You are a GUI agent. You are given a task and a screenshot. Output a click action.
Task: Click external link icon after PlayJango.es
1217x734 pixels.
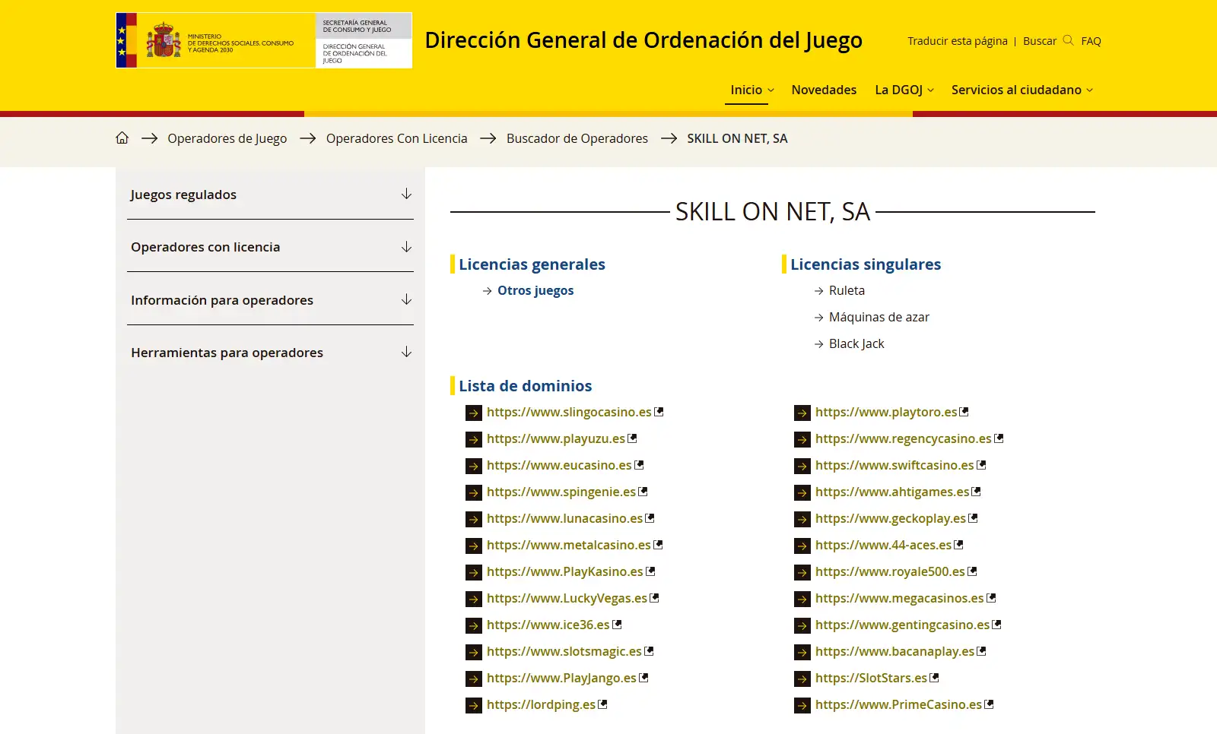click(x=643, y=677)
